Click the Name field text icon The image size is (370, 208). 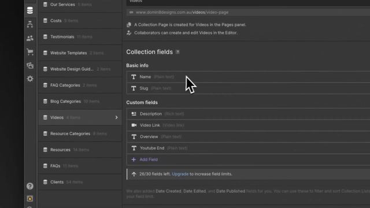click(x=134, y=77)
